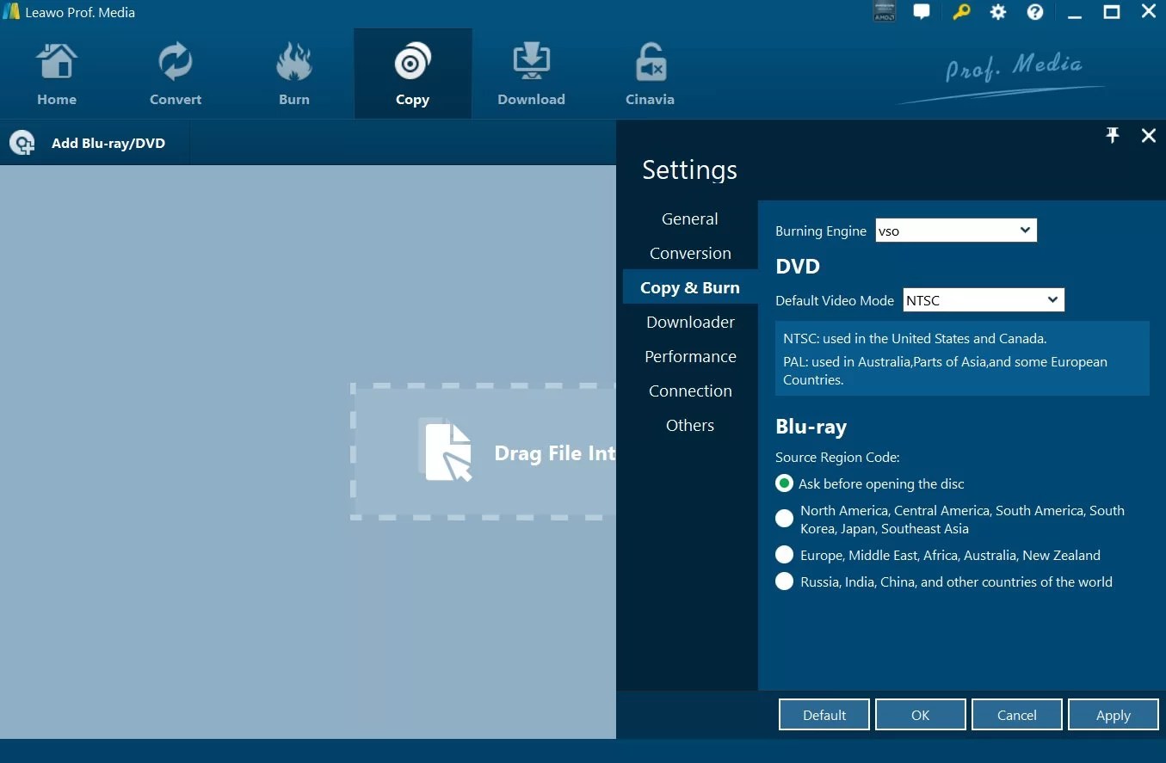Switch to the Downloader settings tab
1166x763 pixels.
tap(690, 322)
